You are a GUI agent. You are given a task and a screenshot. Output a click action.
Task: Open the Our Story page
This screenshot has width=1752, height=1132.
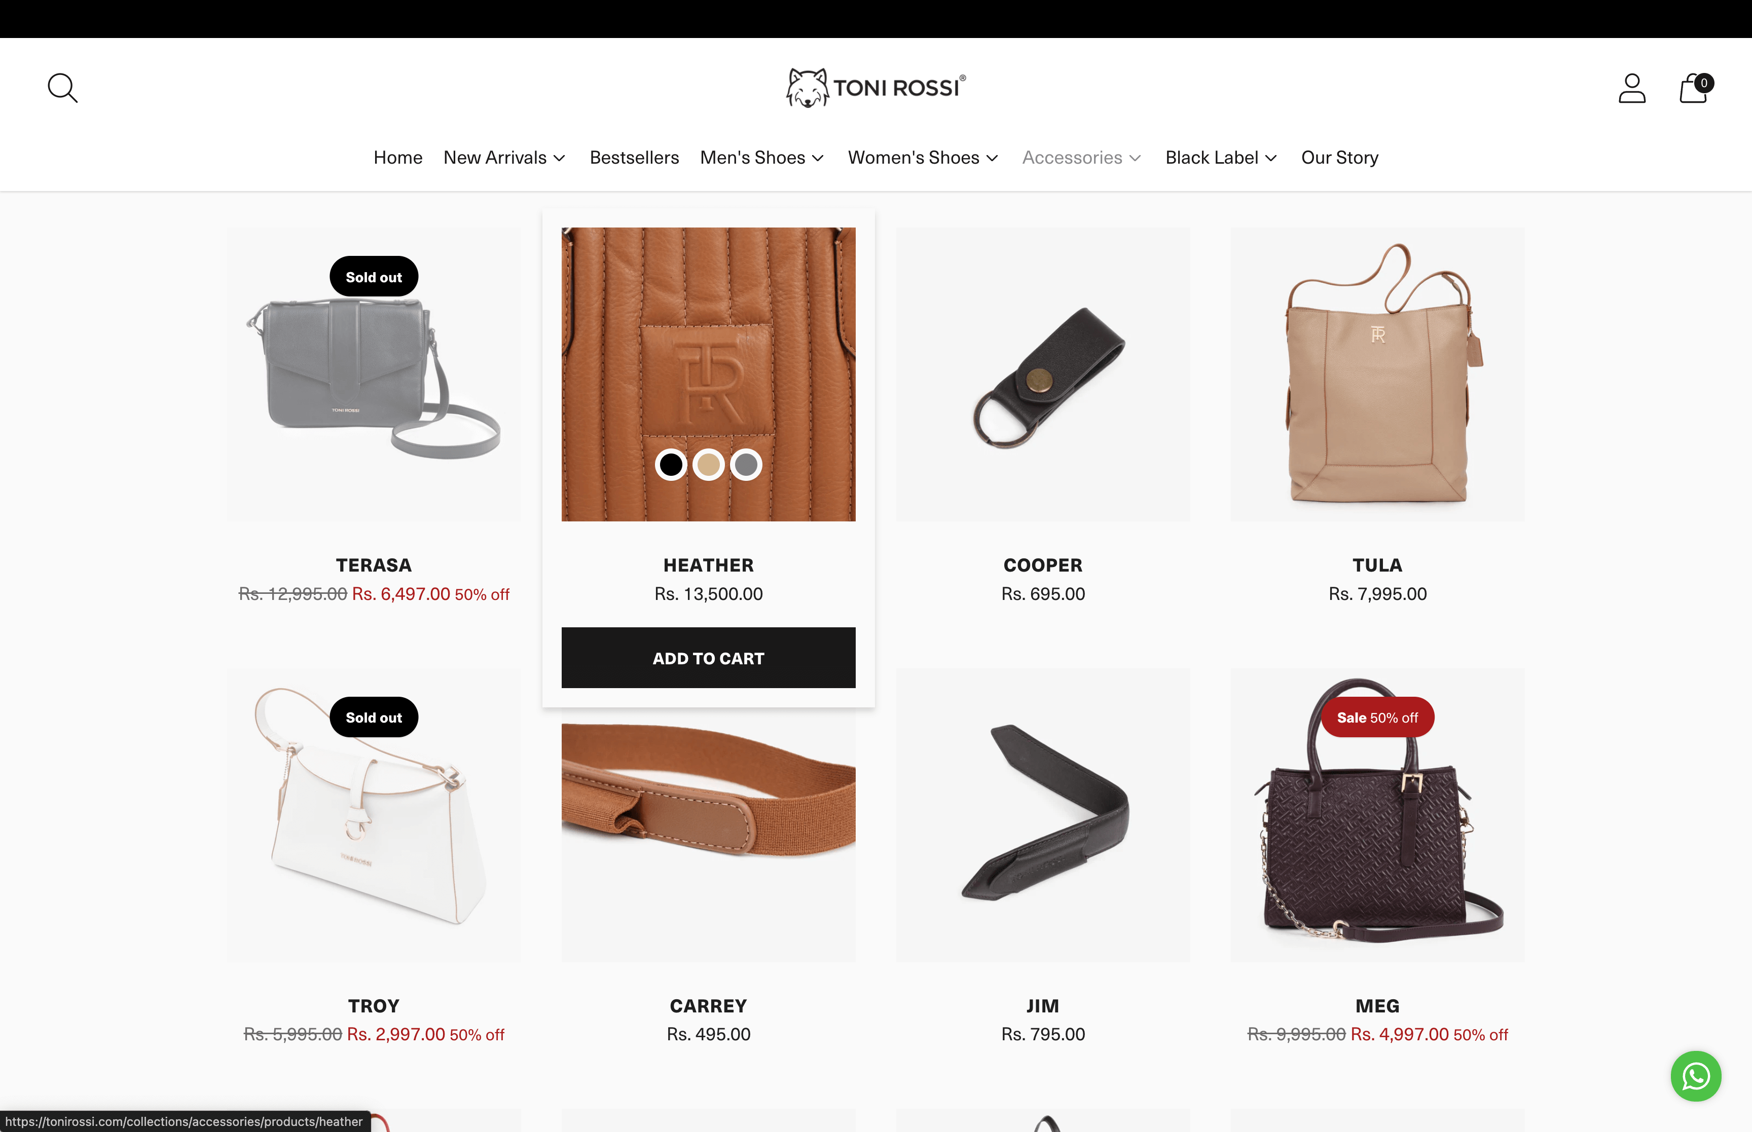pos(1339,157)
